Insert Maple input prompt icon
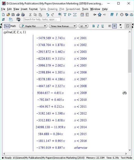This screenshot has height=160, width=134. [70, 15]
